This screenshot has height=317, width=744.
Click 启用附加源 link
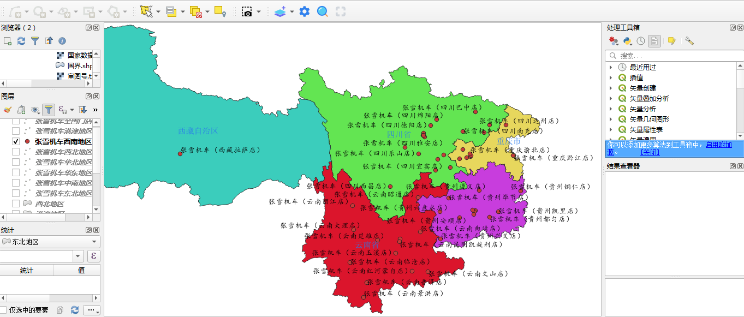coord(719,145)
